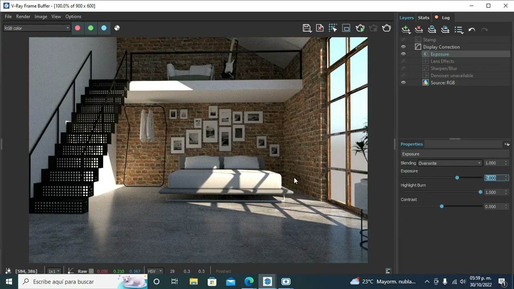Open the Options menu

pos(73,16)
